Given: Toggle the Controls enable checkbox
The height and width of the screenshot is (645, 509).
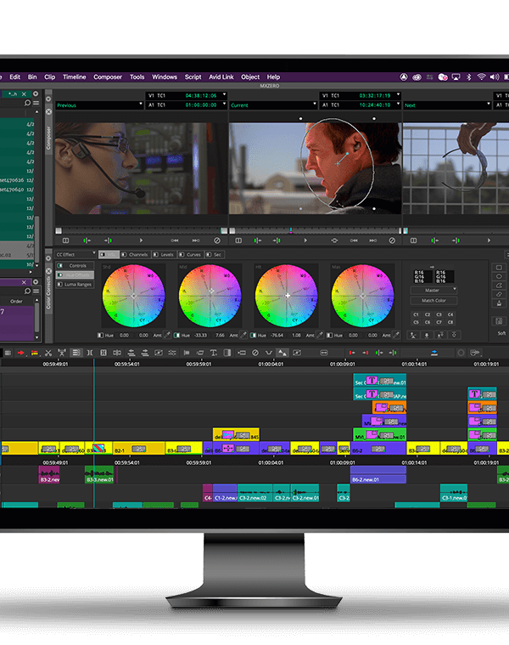Looking at the screenshot, I should coord(60,266).
